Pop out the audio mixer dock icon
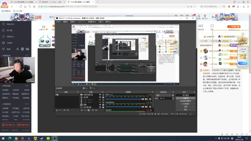 click(152, 92)
